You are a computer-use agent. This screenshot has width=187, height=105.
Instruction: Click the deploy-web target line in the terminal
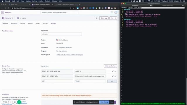pyautogui.click(x=127, y=19)
